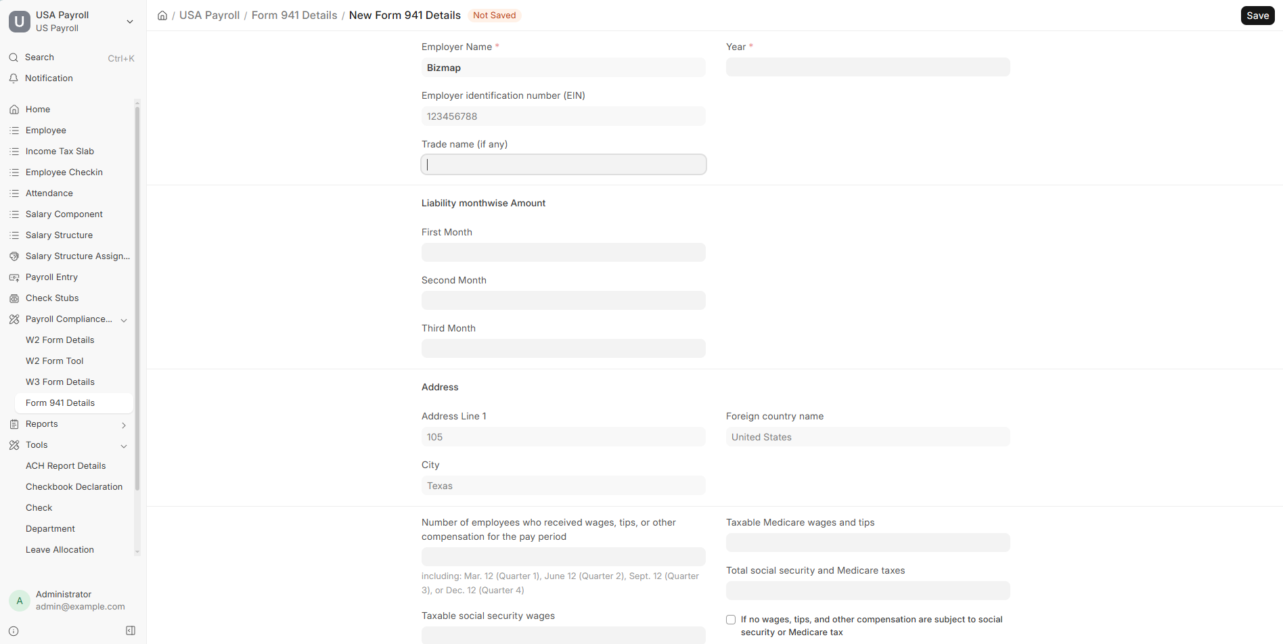1283x644 pixels.
Task: Click the First Month input field
Action: click(x=564, y=252)
